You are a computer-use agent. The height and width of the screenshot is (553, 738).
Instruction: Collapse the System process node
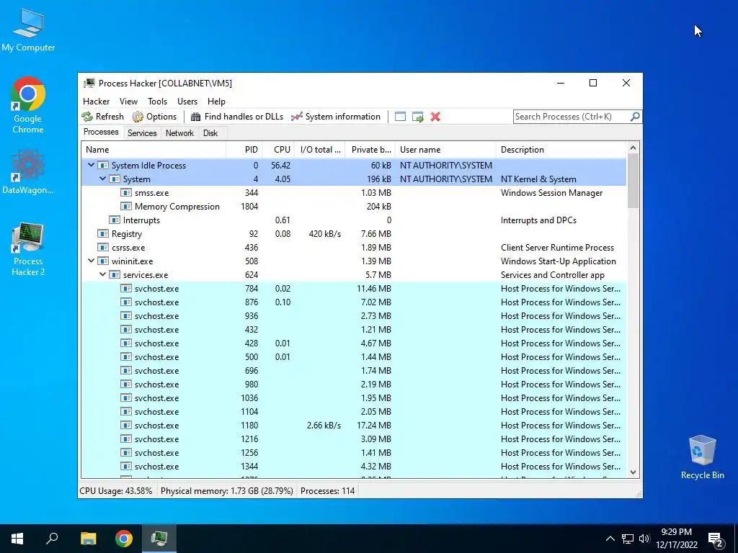(102, 179)
